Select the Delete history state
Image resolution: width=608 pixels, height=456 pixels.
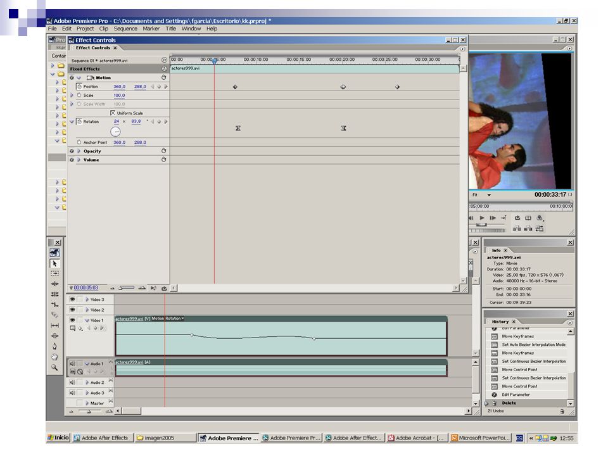coord(526,403)
